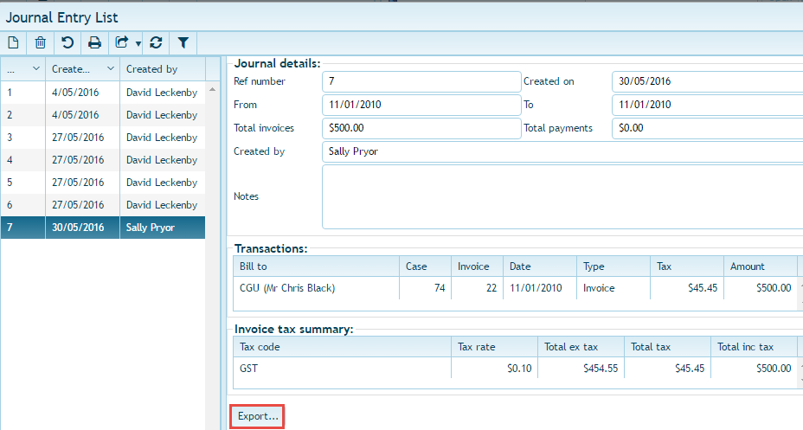Click the undo arrow icon
Image resolution: width=803 pixels, height=430 pixels.
click(67, 42)
